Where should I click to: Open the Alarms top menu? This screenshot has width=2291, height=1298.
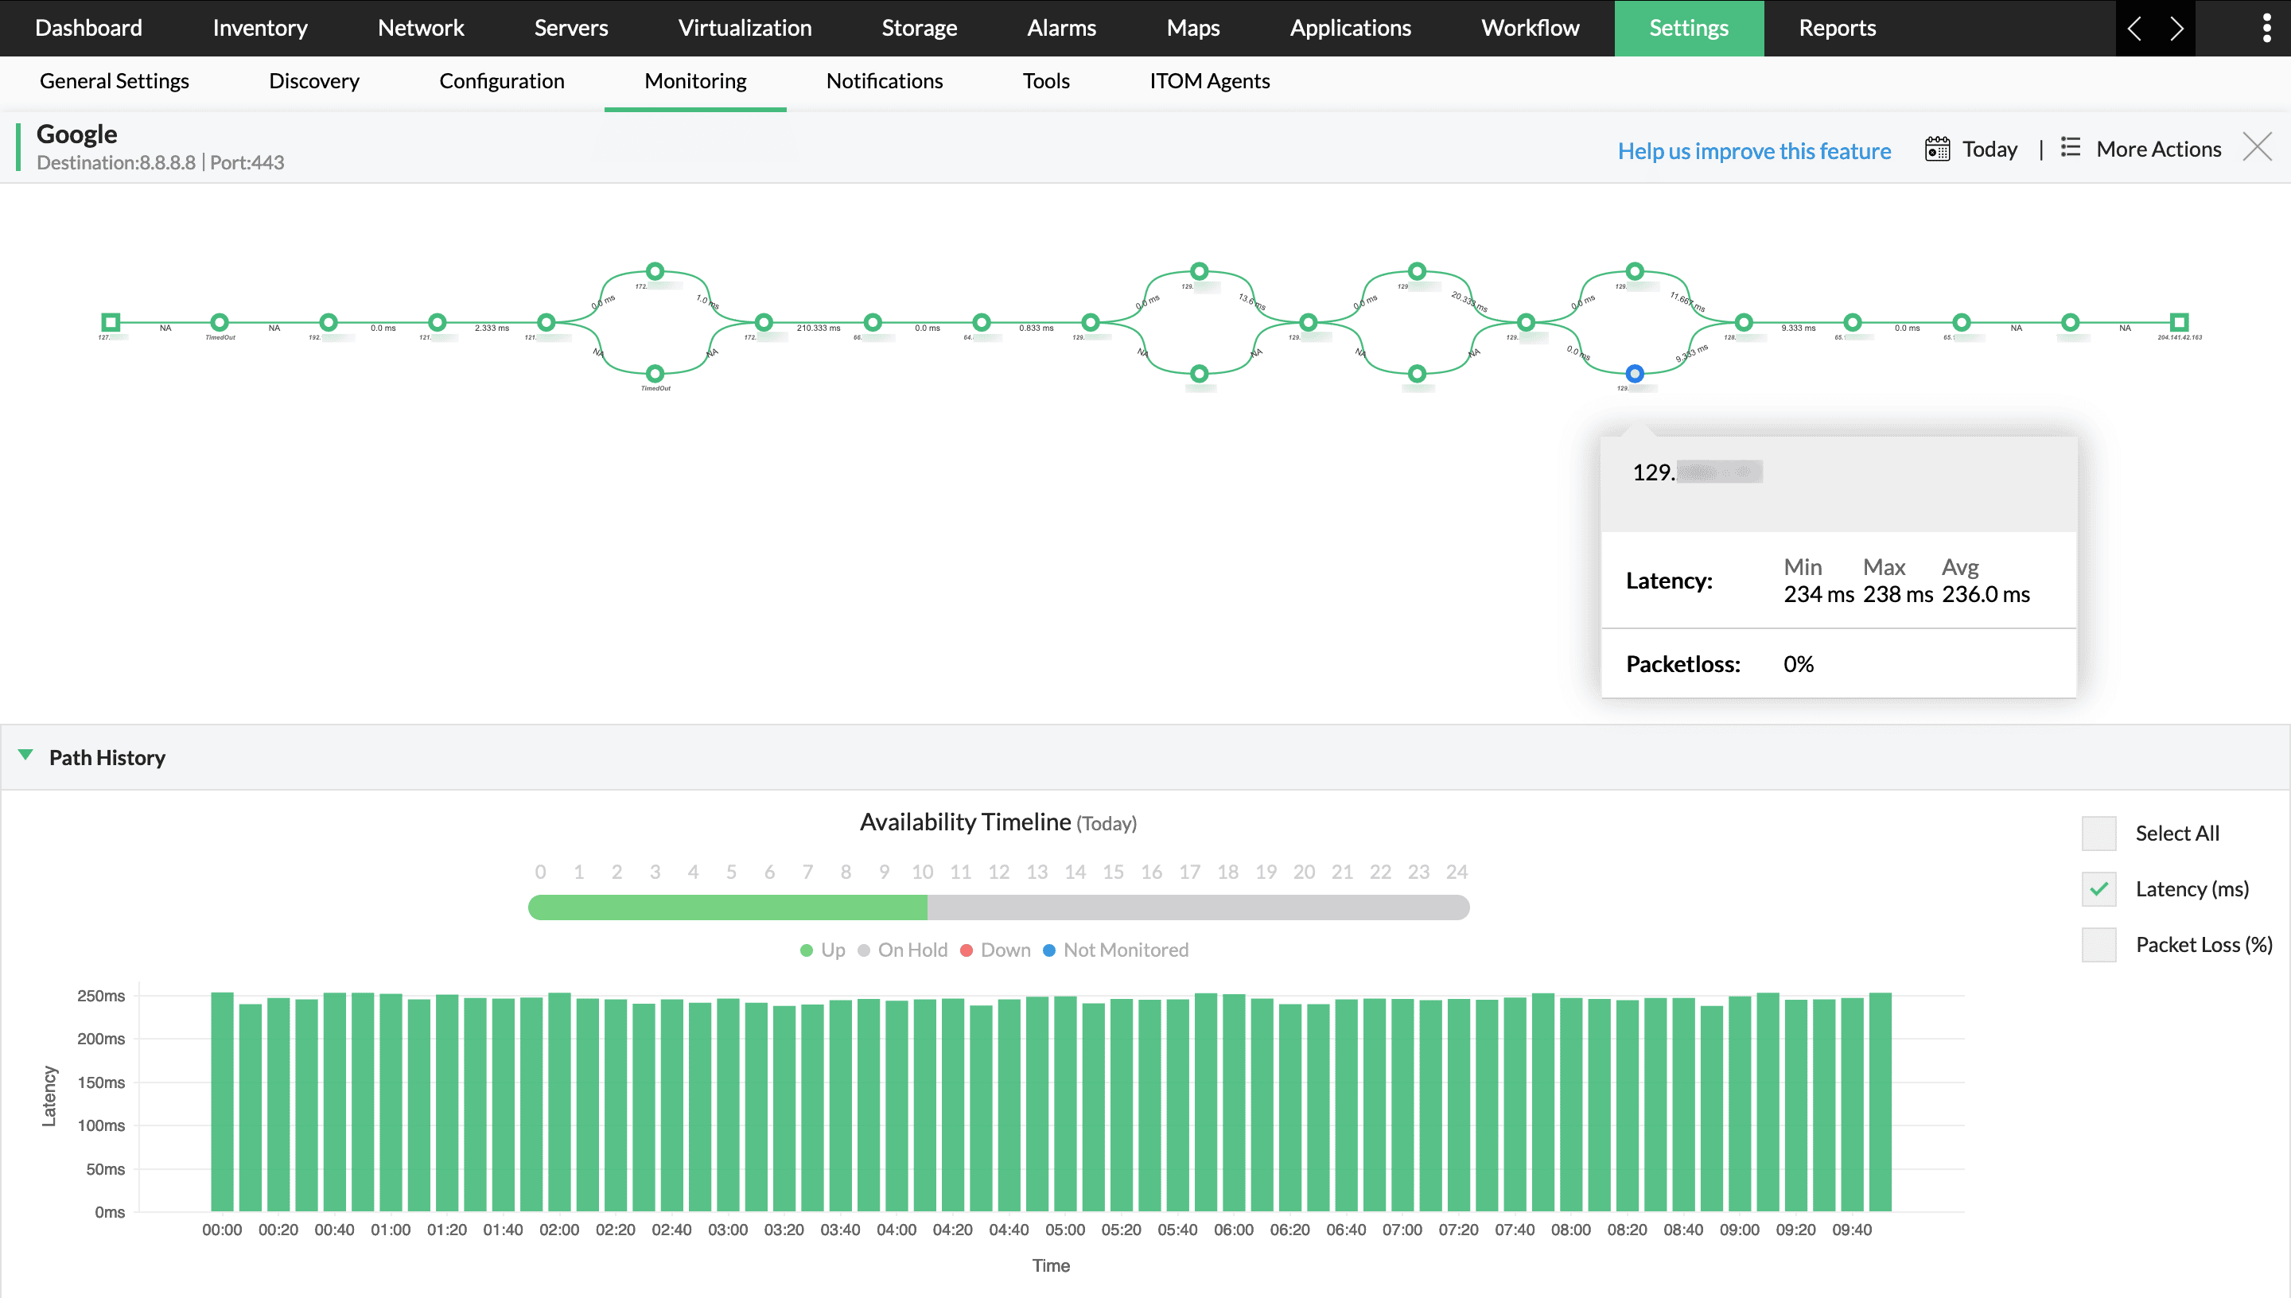pyautogui.click(x=1061, y=28)
